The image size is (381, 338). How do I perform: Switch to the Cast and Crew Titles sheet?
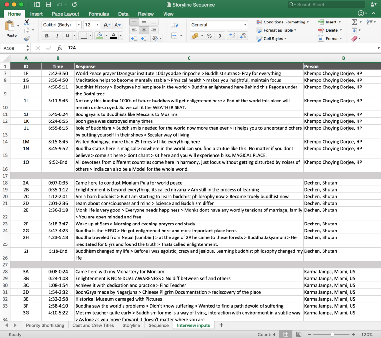pos(93,325)
